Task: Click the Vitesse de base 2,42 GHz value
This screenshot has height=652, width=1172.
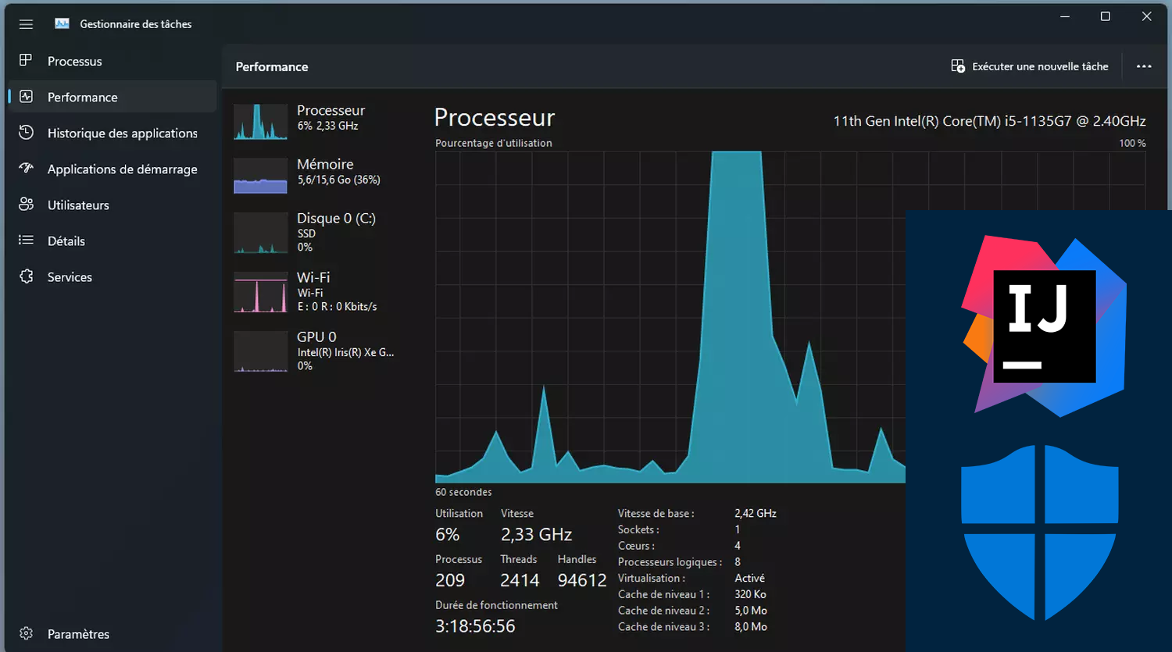Action: tap(756, 513)
